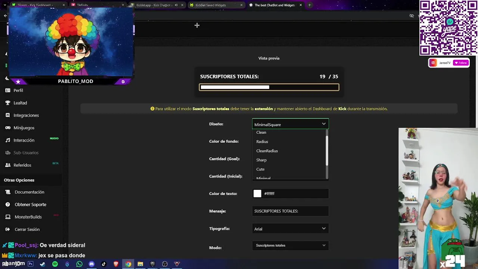Open Brave browser from the taskbar
Image resolution: width=478 pixels, height=269 pixels.
[x=116, y=264]
